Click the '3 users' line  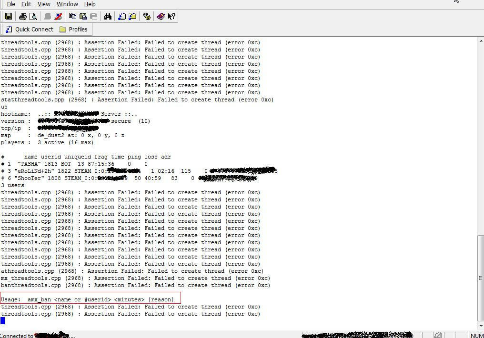12,185
